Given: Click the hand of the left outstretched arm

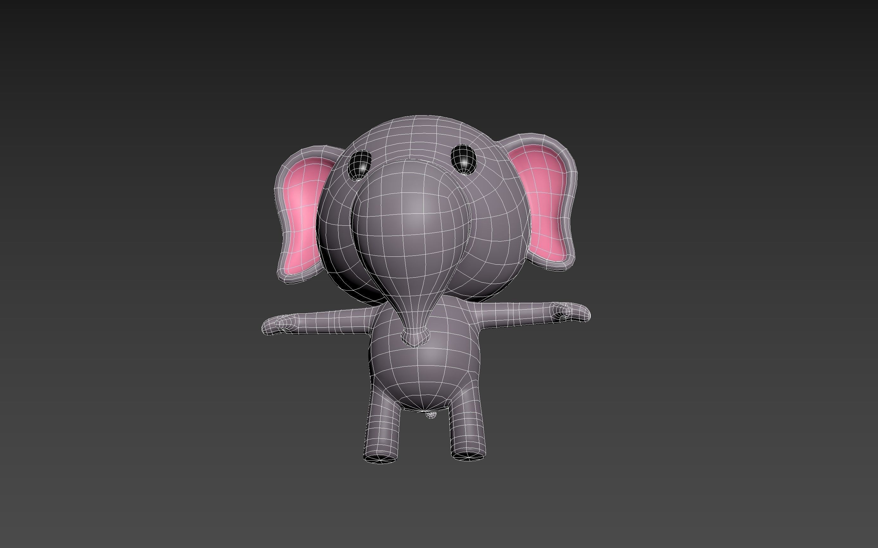Looking at the screenshot, I should click(x=280, y=324).
